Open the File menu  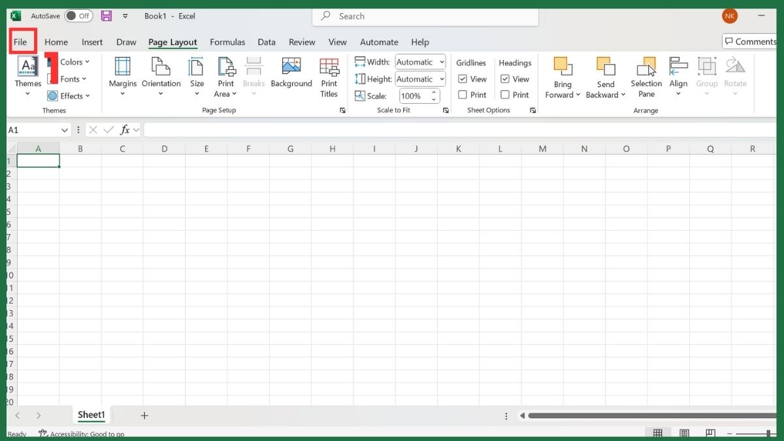[21, 41]
